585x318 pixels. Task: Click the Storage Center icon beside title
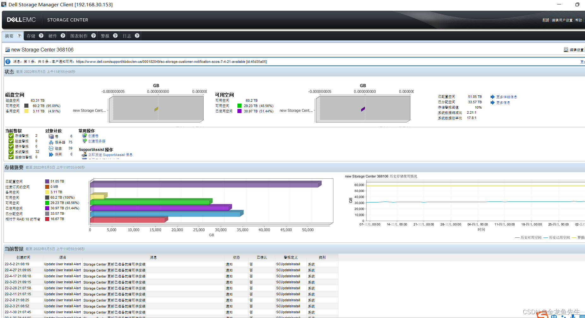[8, 50]
